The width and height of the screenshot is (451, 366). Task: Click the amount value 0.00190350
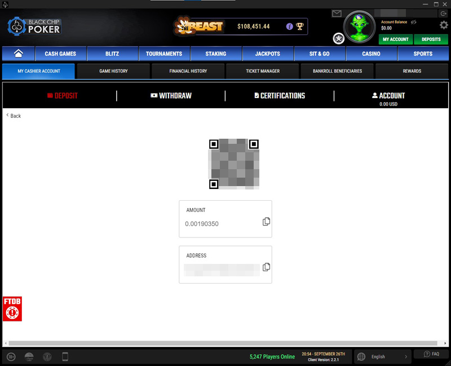point(202,224)
